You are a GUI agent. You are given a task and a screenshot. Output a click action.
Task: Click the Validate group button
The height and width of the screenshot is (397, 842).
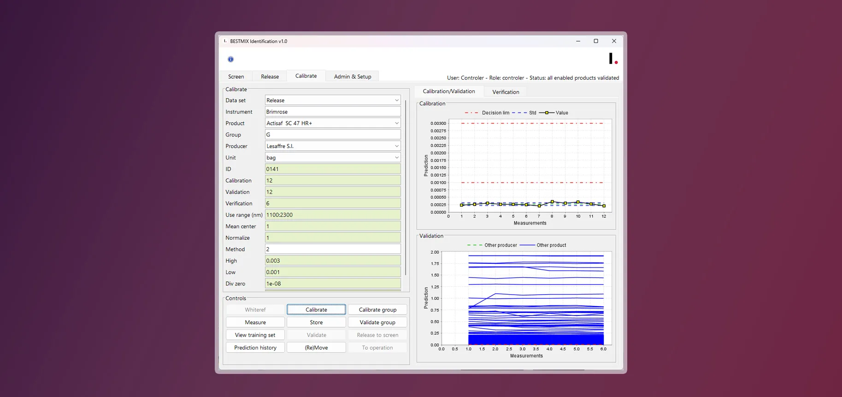click(377, 322)
